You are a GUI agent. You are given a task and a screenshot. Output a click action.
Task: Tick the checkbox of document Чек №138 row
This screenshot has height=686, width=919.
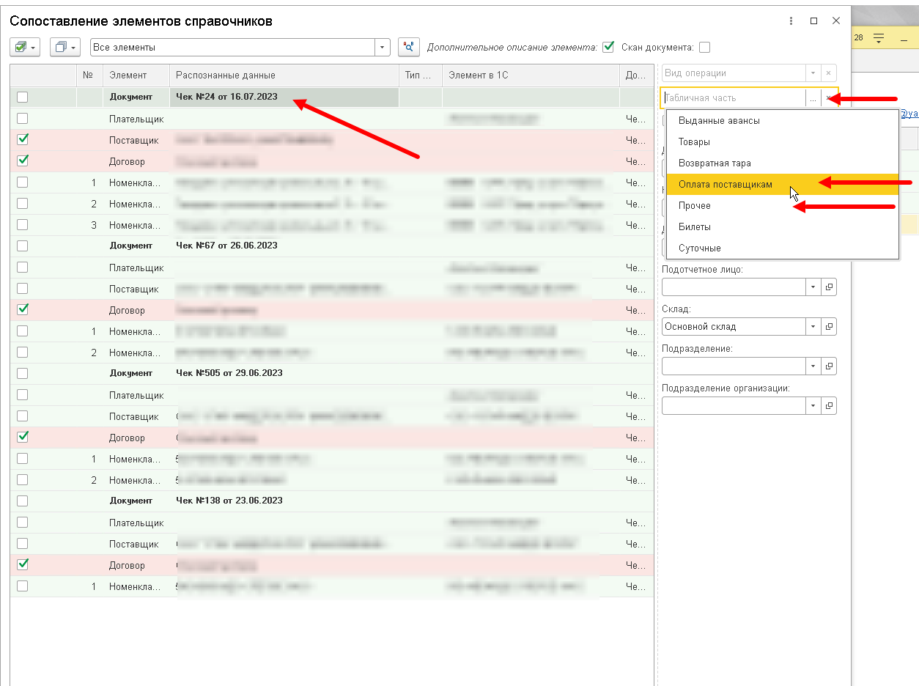point(23,501)
